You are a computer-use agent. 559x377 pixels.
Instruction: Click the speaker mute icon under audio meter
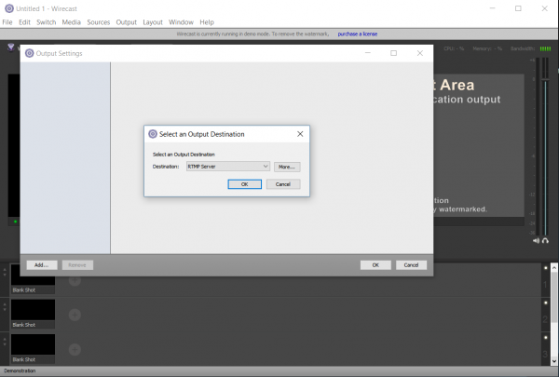tap(537, 241)
